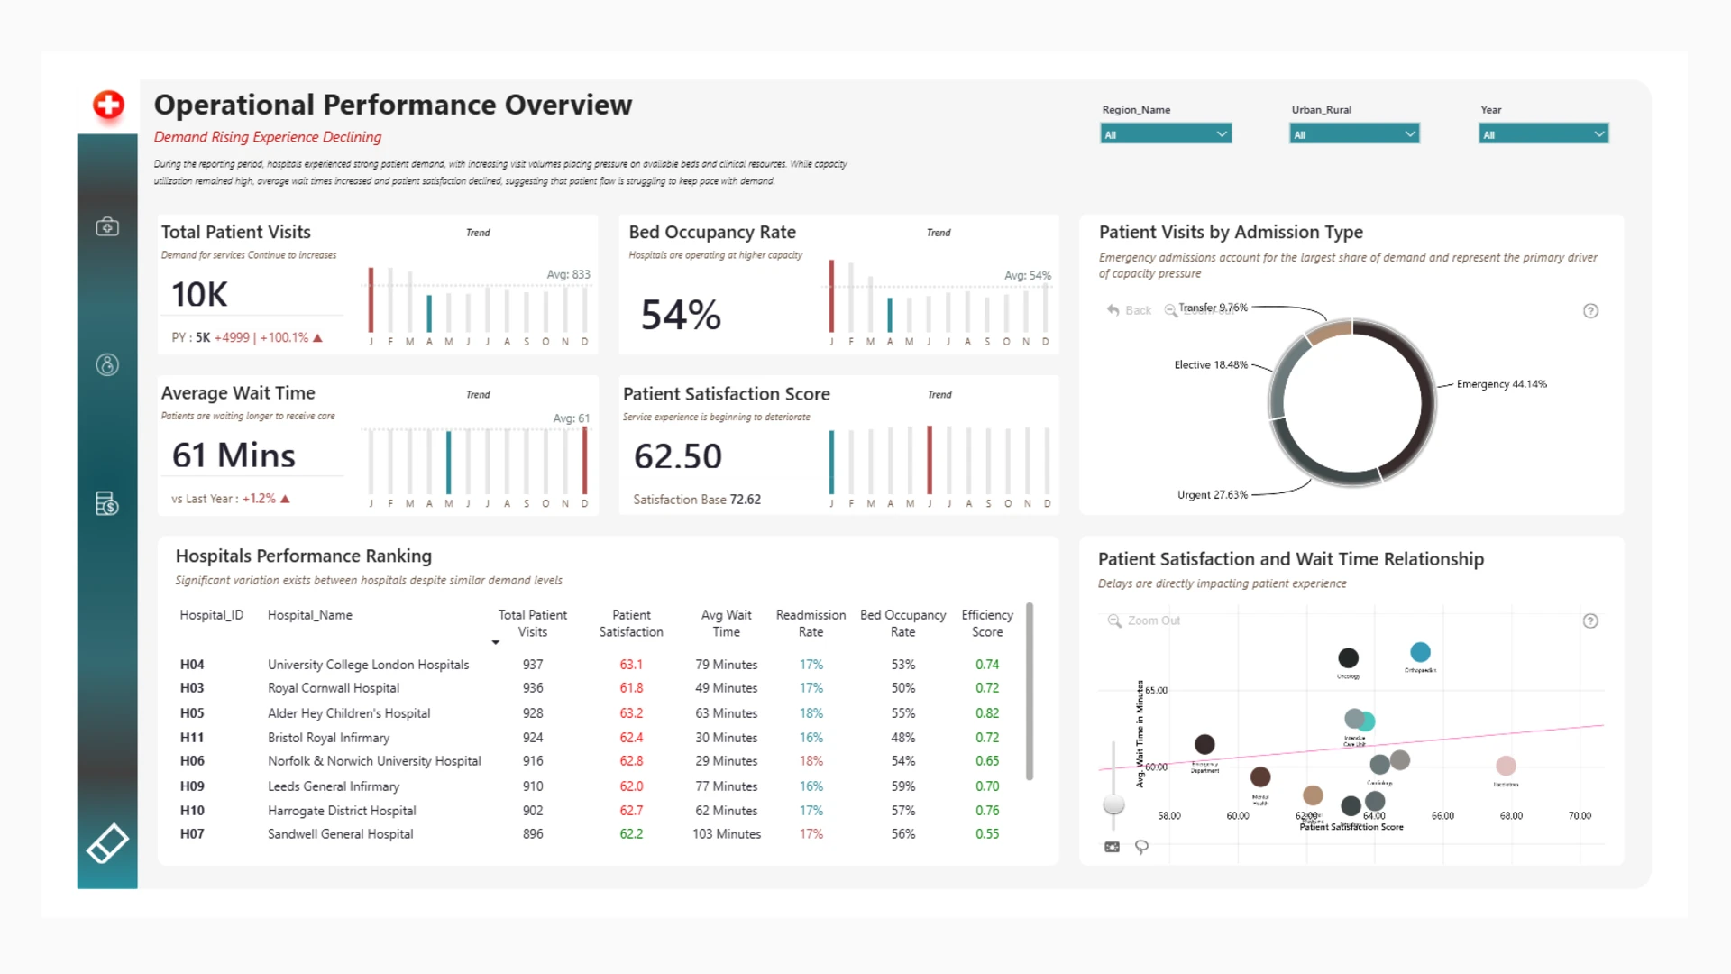
Task: Click June red bar in Satisfaction Score trend
Action: click(930, 460)
